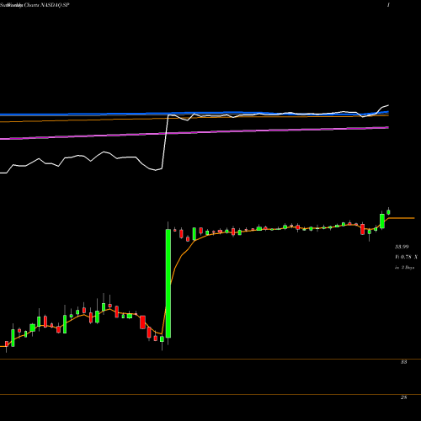
Task: Click the 53.99 price value label
Action: (402, 247)
